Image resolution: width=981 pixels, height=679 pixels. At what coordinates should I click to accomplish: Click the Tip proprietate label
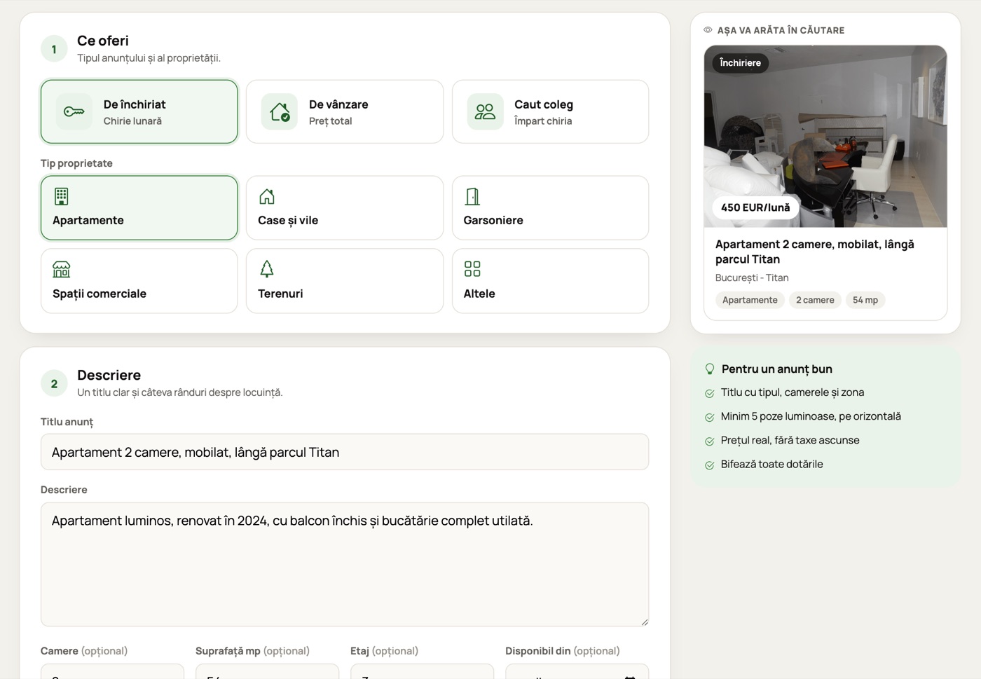click(76, 163)
